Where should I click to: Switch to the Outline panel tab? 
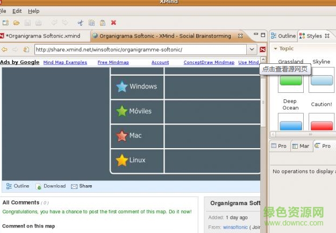click(283, 36)
